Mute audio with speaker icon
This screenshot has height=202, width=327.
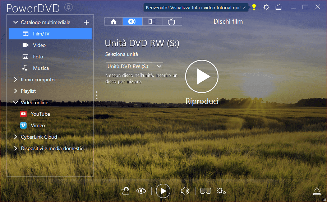click(185, 191)
